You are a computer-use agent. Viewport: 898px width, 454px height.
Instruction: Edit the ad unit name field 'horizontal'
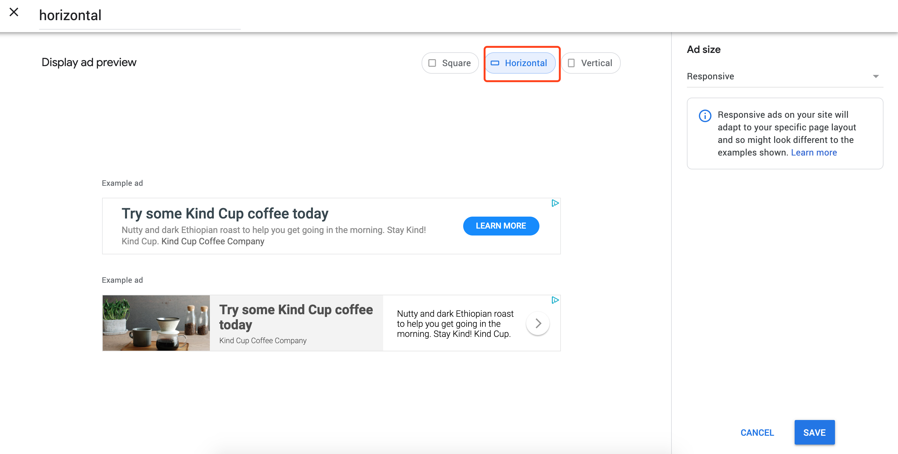140,15
